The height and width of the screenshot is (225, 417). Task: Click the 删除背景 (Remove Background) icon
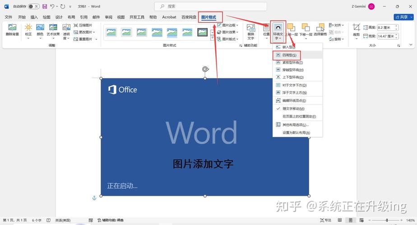(x=12, y=30)
